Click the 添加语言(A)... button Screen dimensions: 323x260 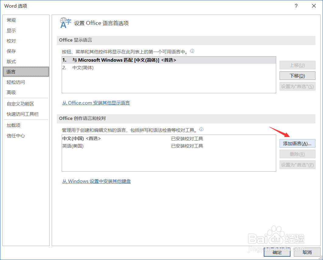pyautogui.click(x=297, y=143)
